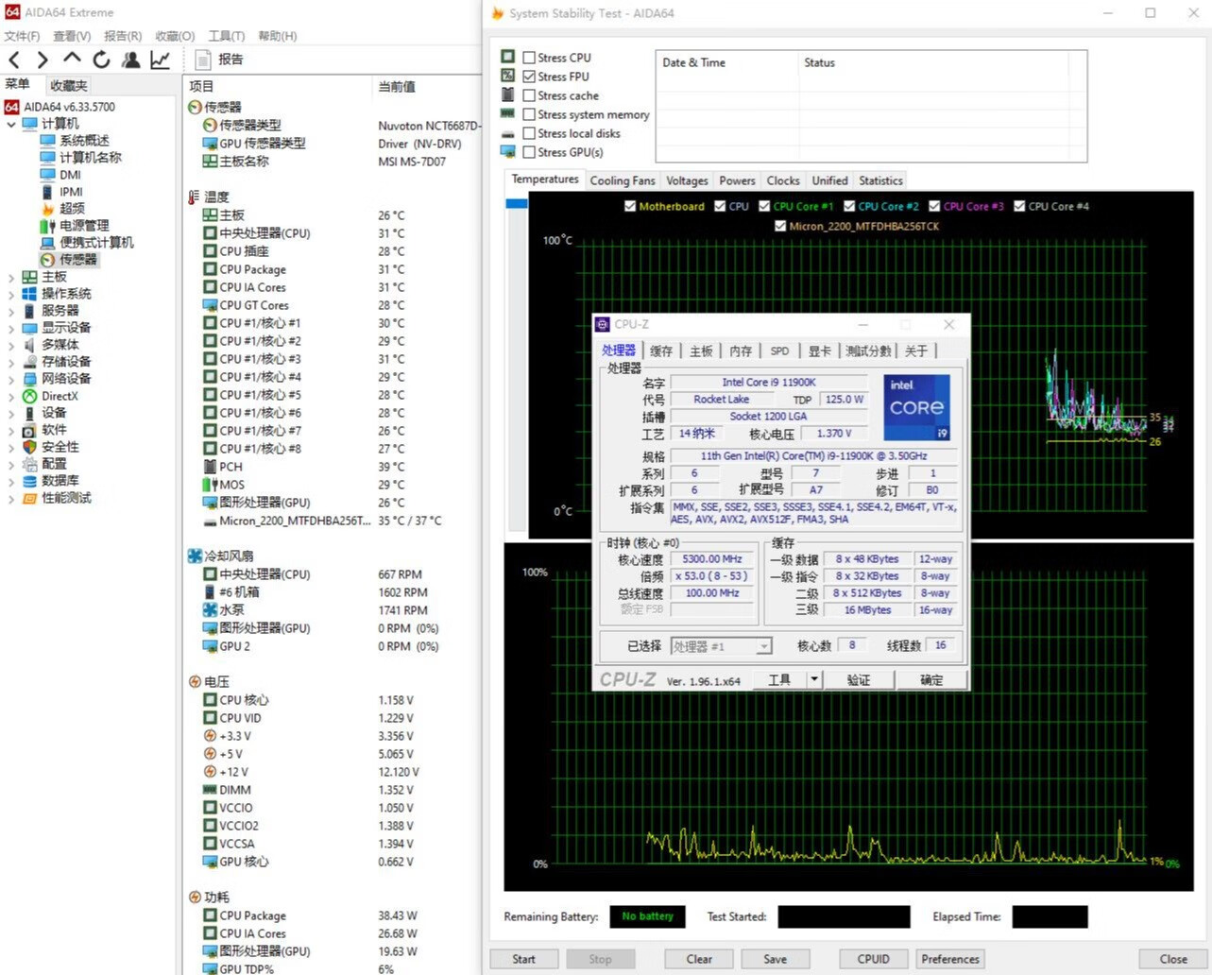This screenshot has height=975, width=1212.
Task: Click the 显示设备 monitor icon in tree
Action: [29, 328]
